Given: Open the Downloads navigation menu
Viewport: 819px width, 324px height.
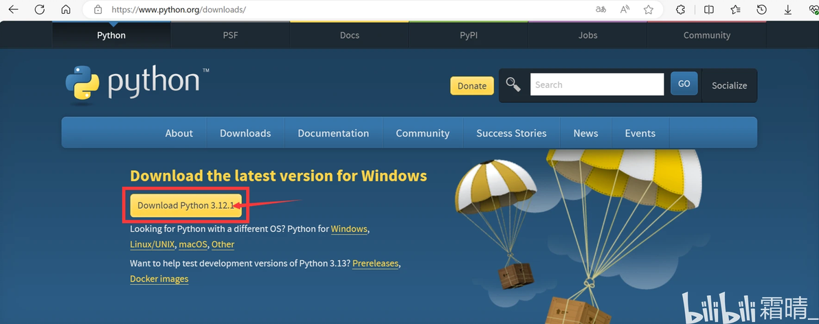Looking at the screenshot, I should [245, 133].
